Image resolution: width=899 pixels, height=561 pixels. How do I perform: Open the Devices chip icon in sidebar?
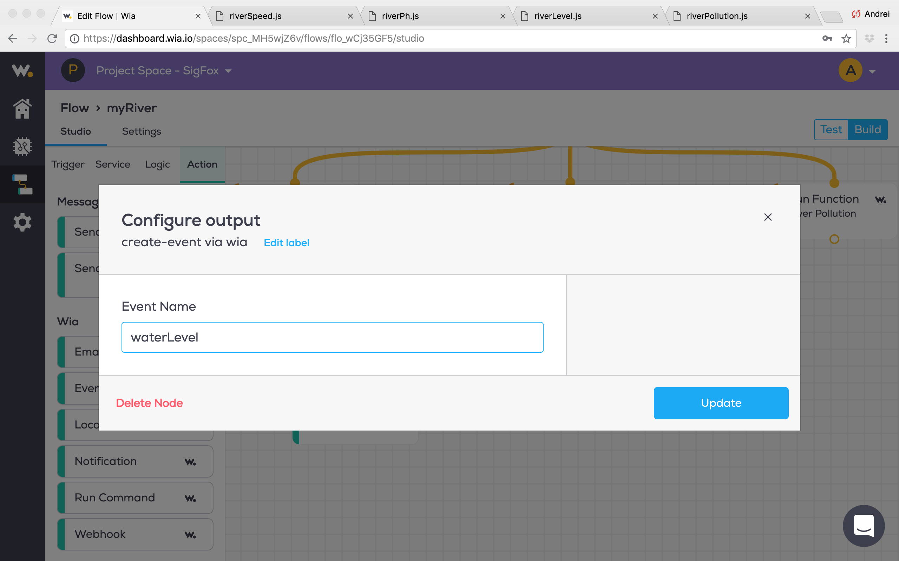click(x=22, y=147)
